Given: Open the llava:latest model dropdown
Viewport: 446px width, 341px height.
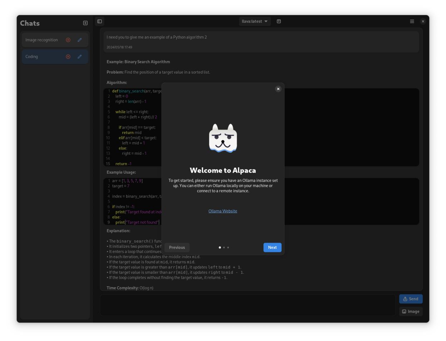Looking at the screenshot, I should (x=254, y=21).
